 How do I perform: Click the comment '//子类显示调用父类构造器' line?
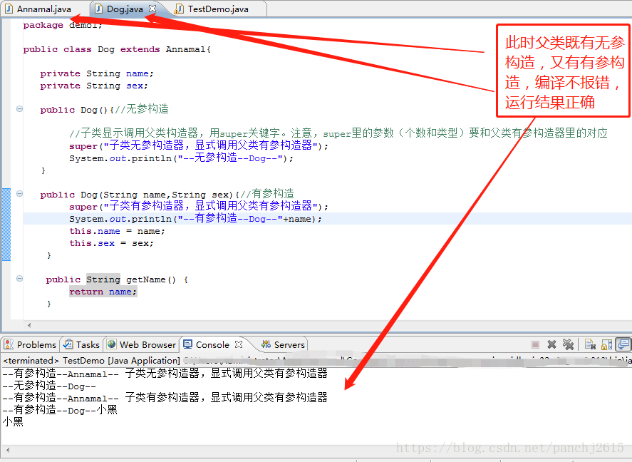tap(338, 133)
